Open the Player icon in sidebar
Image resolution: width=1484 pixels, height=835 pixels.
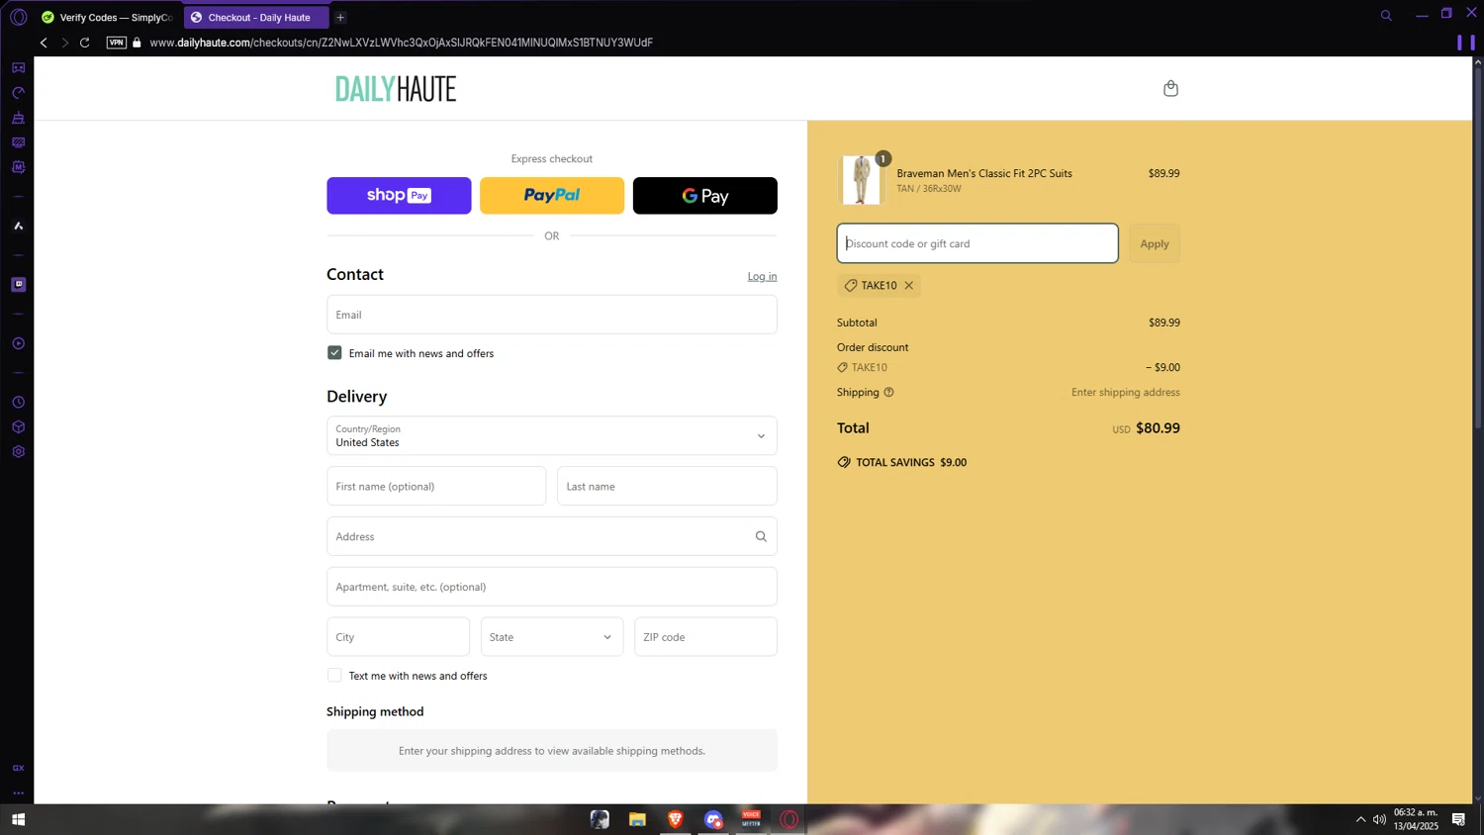18,343
